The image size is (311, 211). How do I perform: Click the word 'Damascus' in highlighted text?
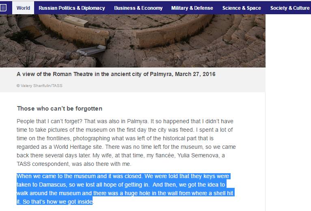pos(52,185)
